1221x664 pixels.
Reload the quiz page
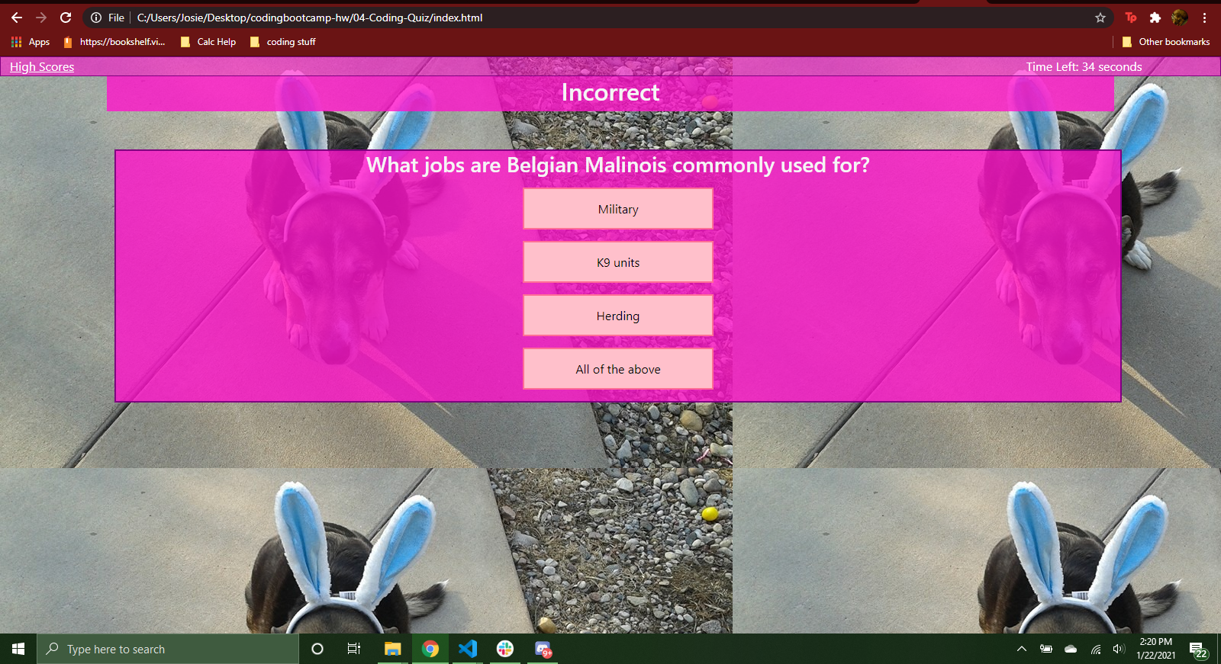[x=66, y=18]
